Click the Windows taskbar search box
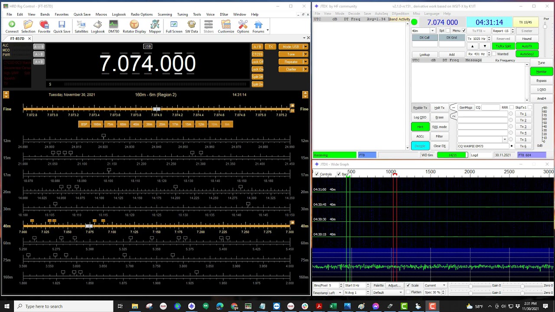 63,306
